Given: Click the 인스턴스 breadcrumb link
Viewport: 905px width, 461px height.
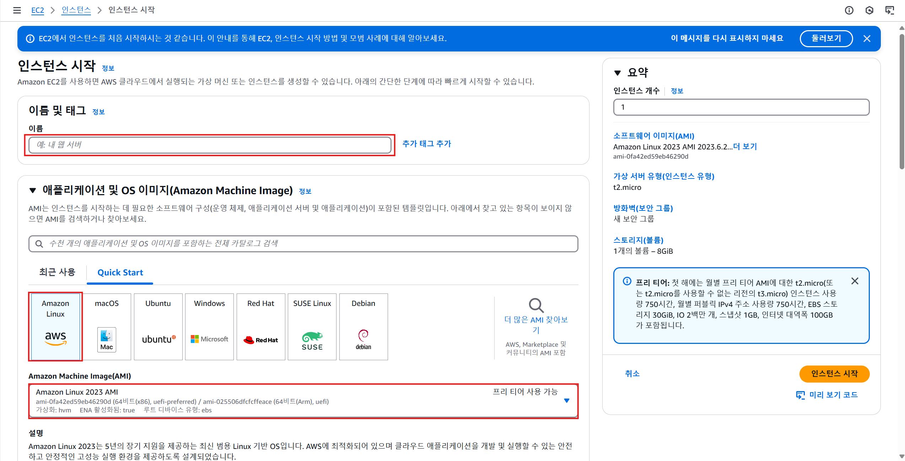Looking at the screenshot, I should [76, 10].
